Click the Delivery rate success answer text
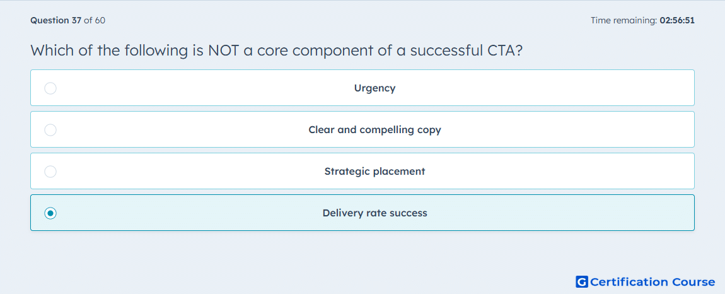This screenshot has width=725, height=294. click(x=374, y=213)
